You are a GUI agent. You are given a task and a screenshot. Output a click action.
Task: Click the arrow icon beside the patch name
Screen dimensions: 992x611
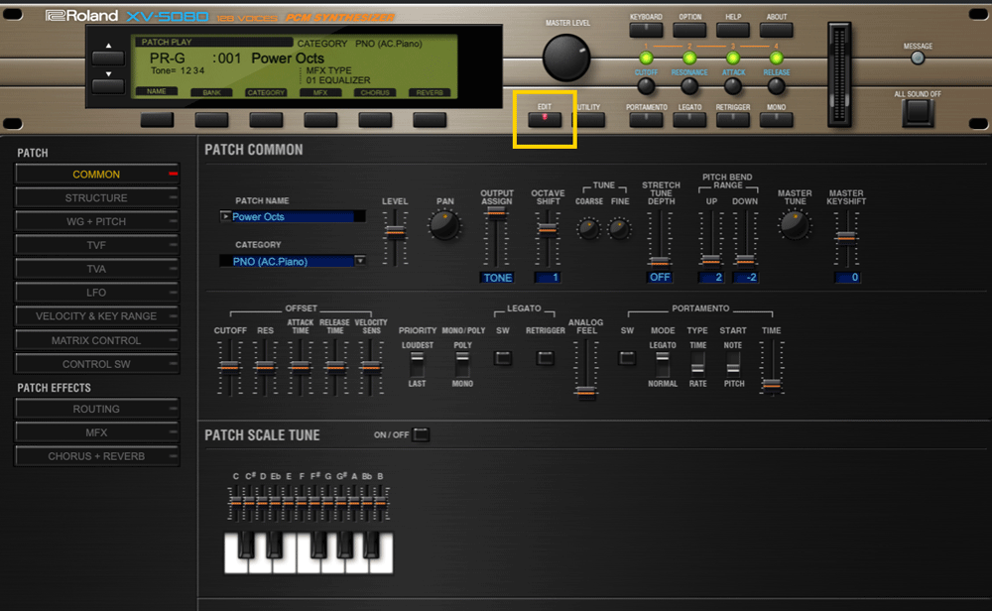click(x=225, y=216)
